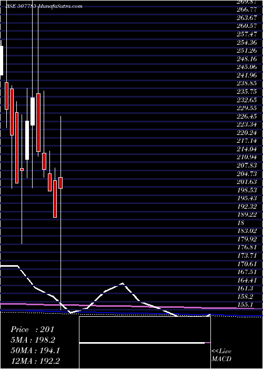Choose the 155.1 axis value
The width and height of the screenshot is (263, 369).
(246, 305)
